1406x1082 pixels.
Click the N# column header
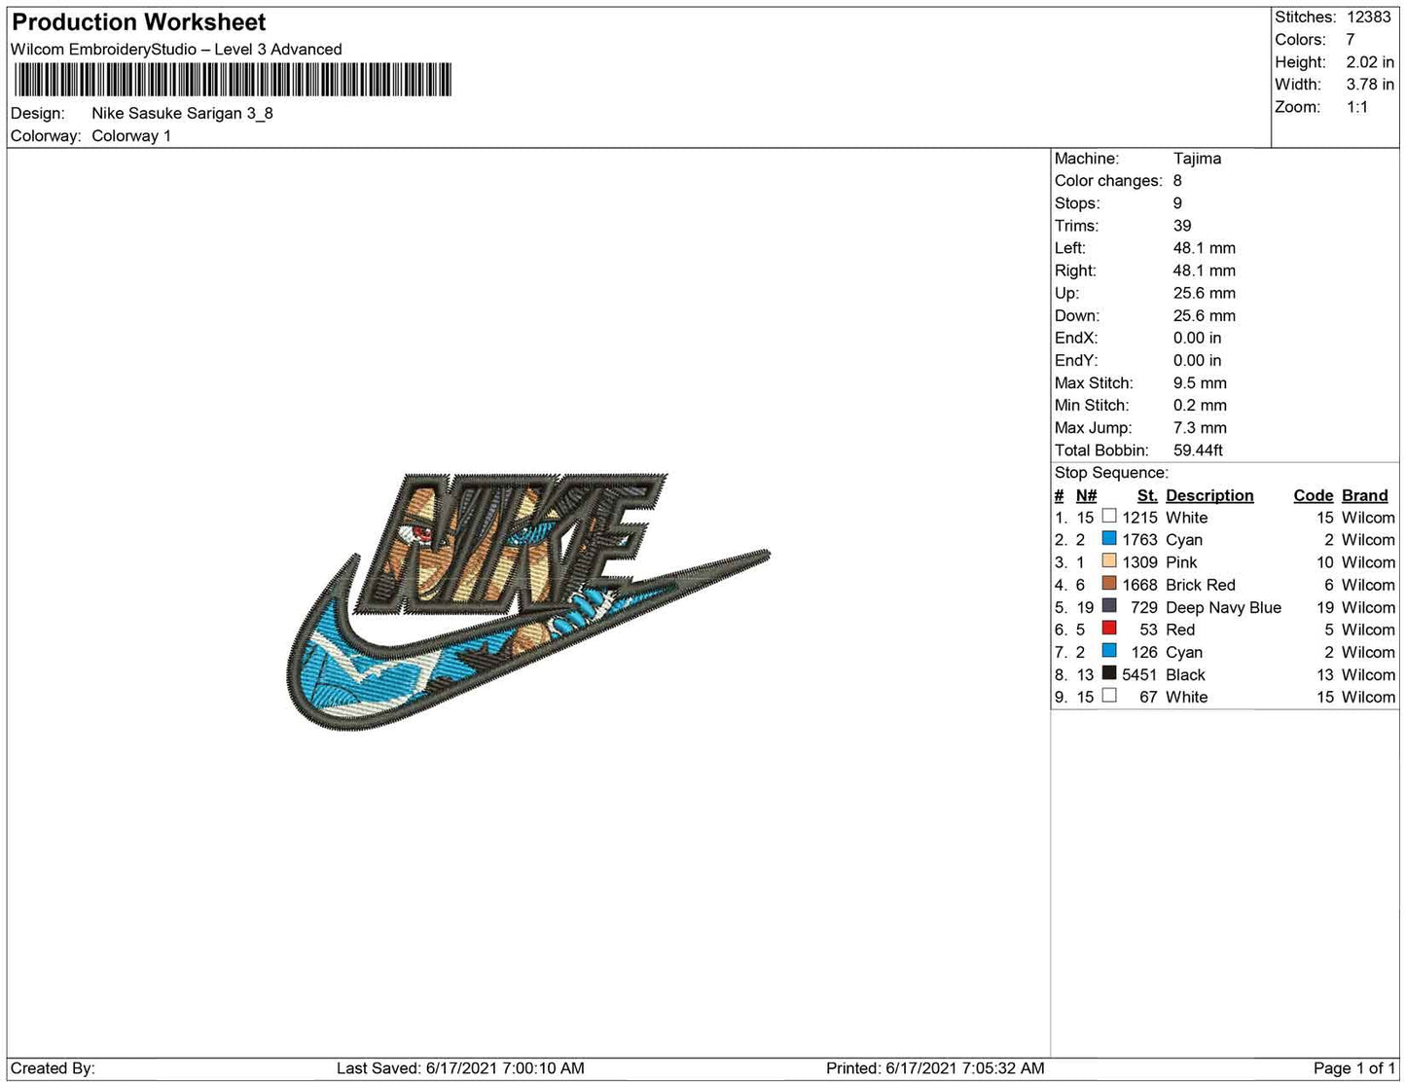(x=1086, y=495)
